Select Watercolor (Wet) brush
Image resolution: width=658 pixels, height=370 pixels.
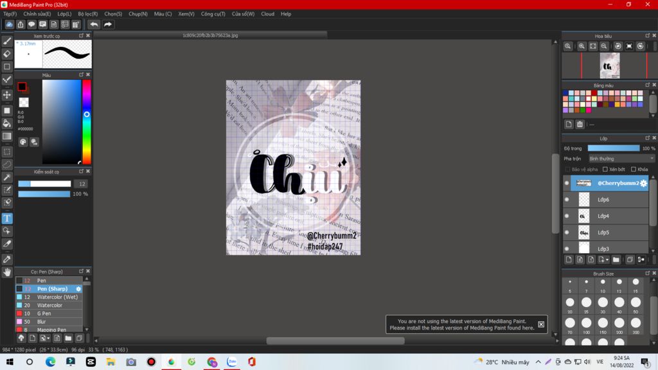(49, 297)
